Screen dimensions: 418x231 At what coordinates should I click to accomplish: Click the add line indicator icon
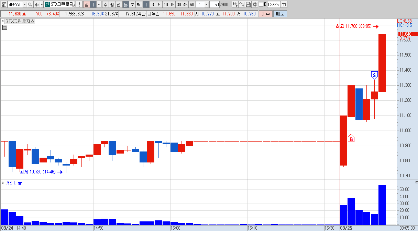tap(242, 4)
